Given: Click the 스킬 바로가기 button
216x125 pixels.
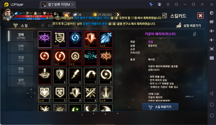Looking at the screenshot, I should point(160,107).
